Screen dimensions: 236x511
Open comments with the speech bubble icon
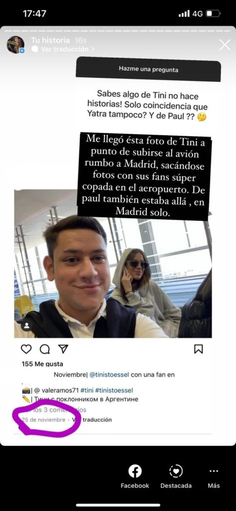[x=44, y=349]
